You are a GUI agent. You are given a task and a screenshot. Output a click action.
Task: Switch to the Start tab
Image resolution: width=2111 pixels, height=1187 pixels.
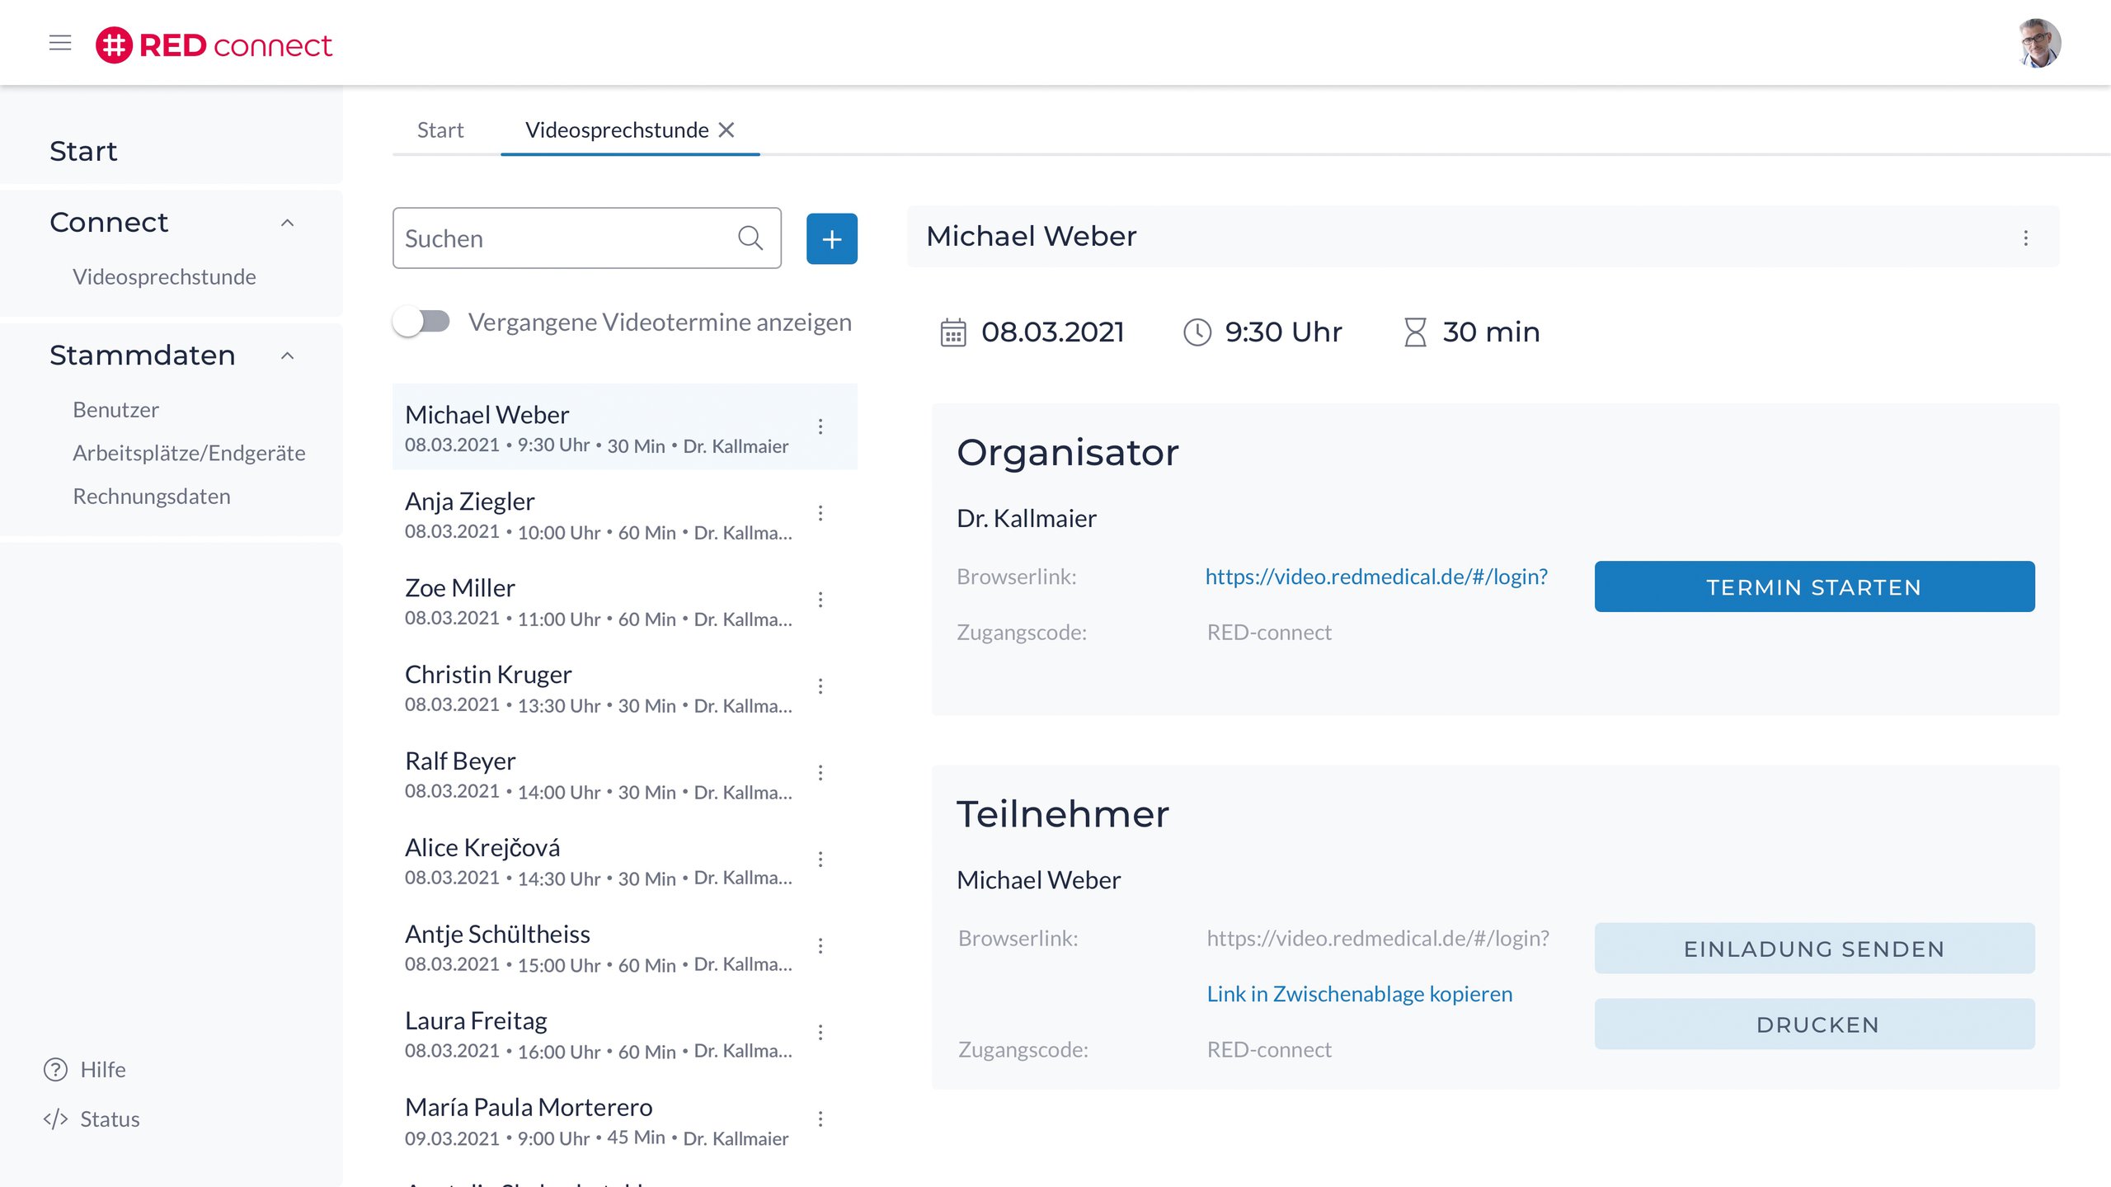(x=440, y=130)
